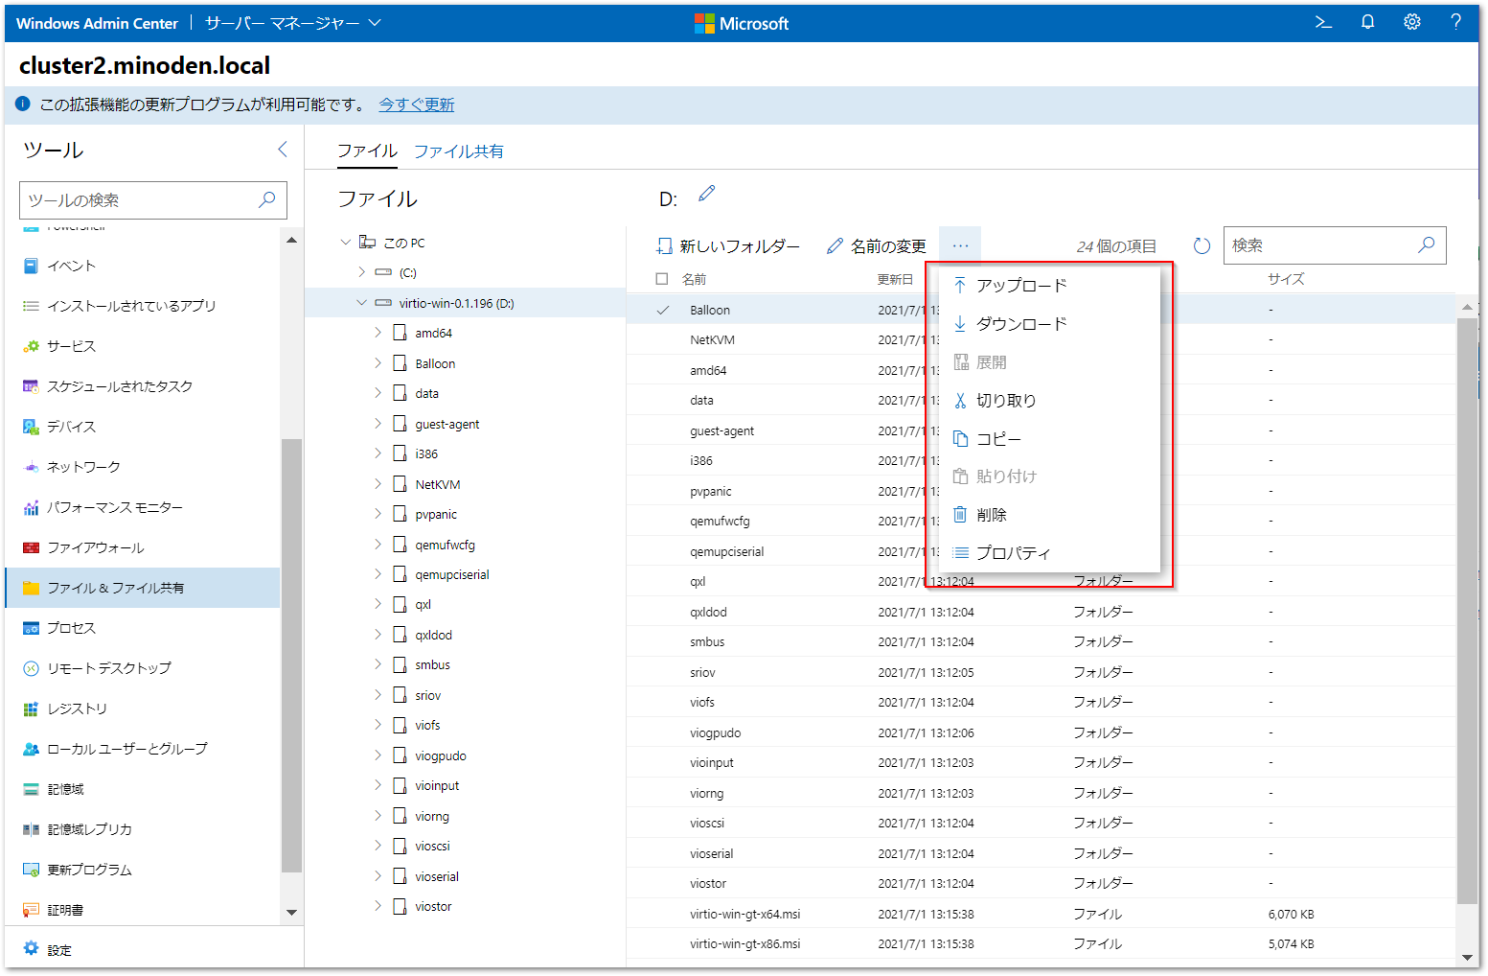Click the more actions ellipsis button
This screenshot has height=976, width=1488.
(960, 246)
